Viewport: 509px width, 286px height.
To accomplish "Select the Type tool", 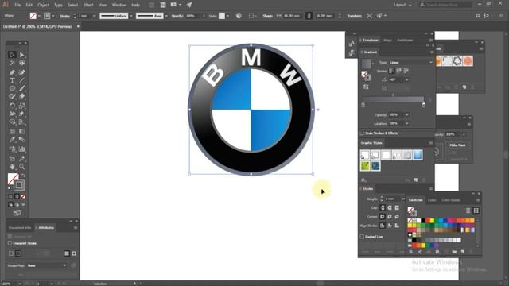I will coord(12,80).
